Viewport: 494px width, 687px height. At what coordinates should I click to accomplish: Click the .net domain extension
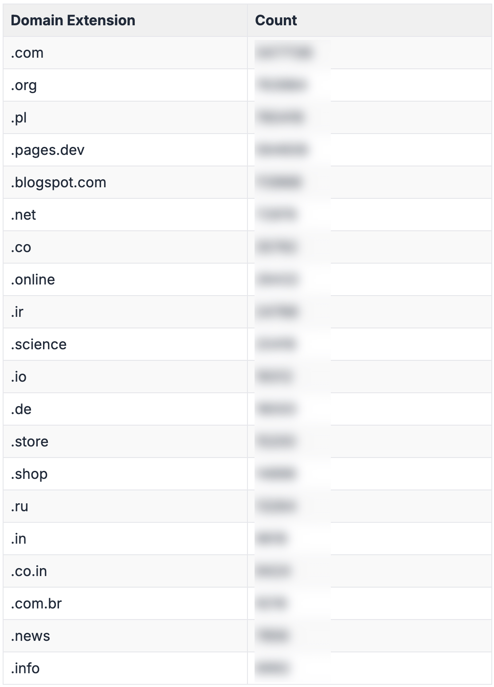pyautogui.click(x=24, y=215)
